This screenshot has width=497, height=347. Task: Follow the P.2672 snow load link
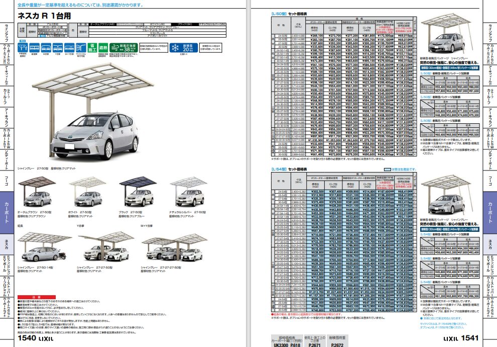tap(337, 341)
